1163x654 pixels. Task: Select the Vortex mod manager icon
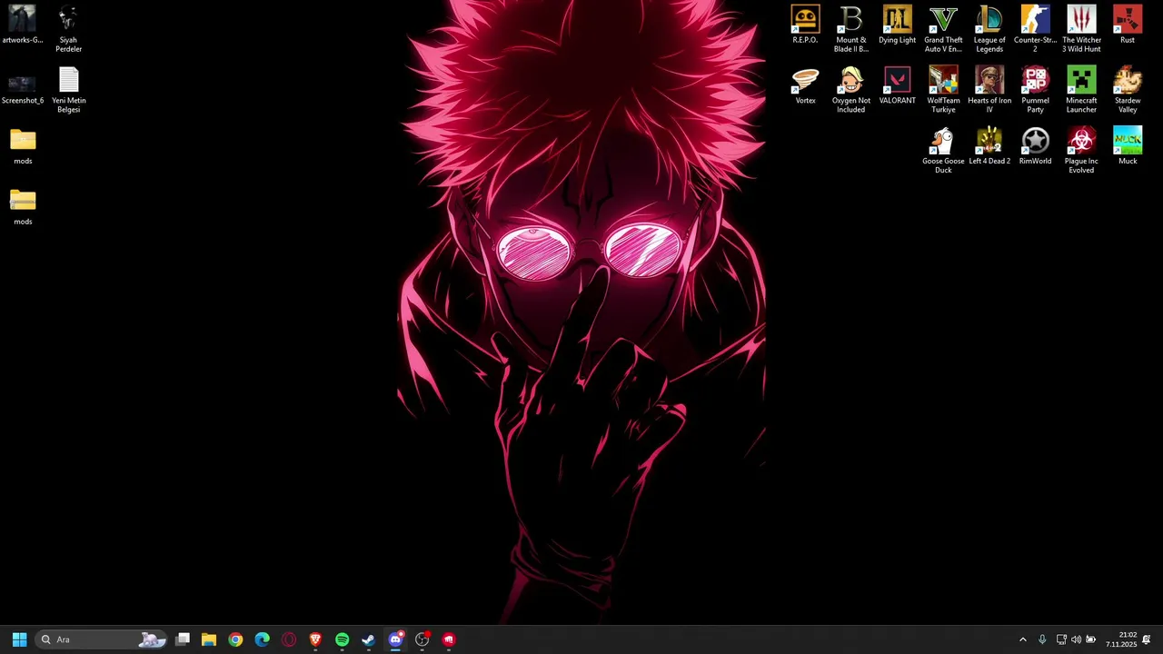click(x=805, y=86)
